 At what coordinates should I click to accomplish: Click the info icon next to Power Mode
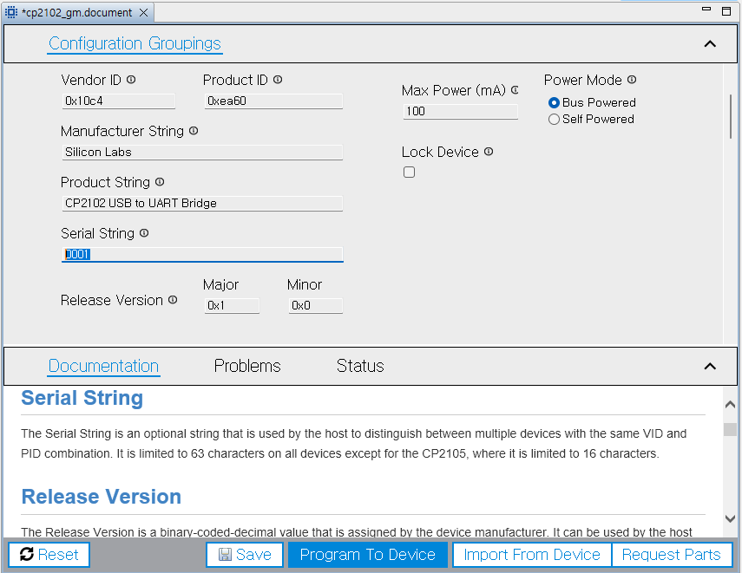coord(632,80)
